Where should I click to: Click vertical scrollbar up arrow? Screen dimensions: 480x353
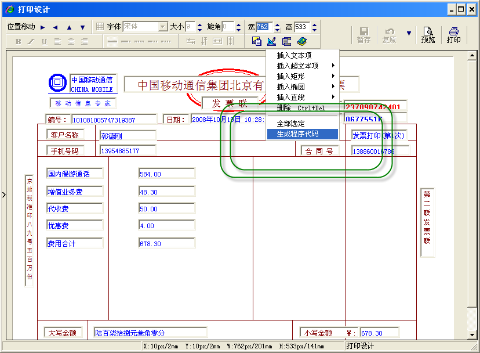click(472, 56)
